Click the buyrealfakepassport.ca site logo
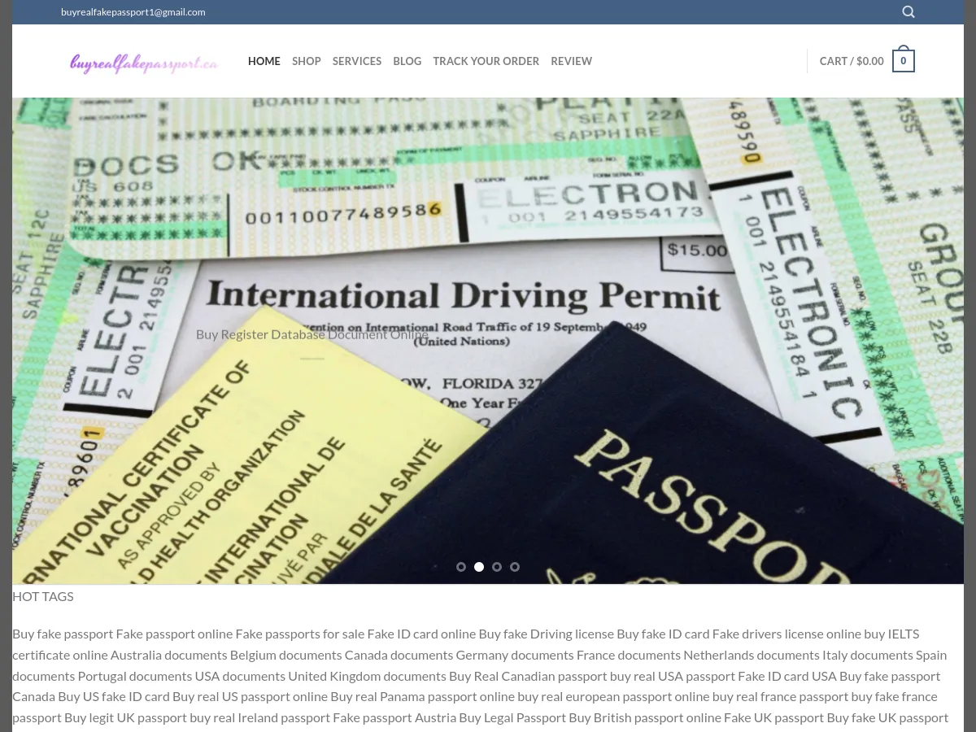 tap(144, 63)
